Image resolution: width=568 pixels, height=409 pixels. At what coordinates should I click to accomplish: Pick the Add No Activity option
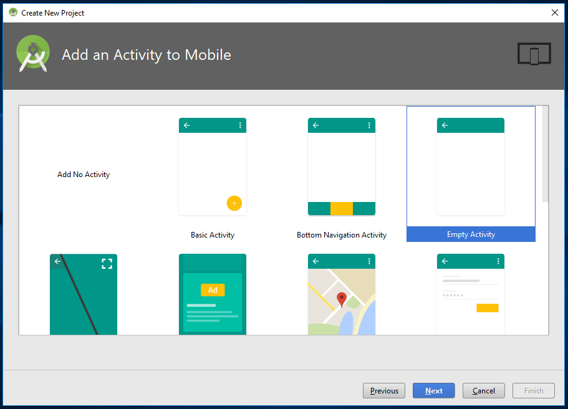84,175
